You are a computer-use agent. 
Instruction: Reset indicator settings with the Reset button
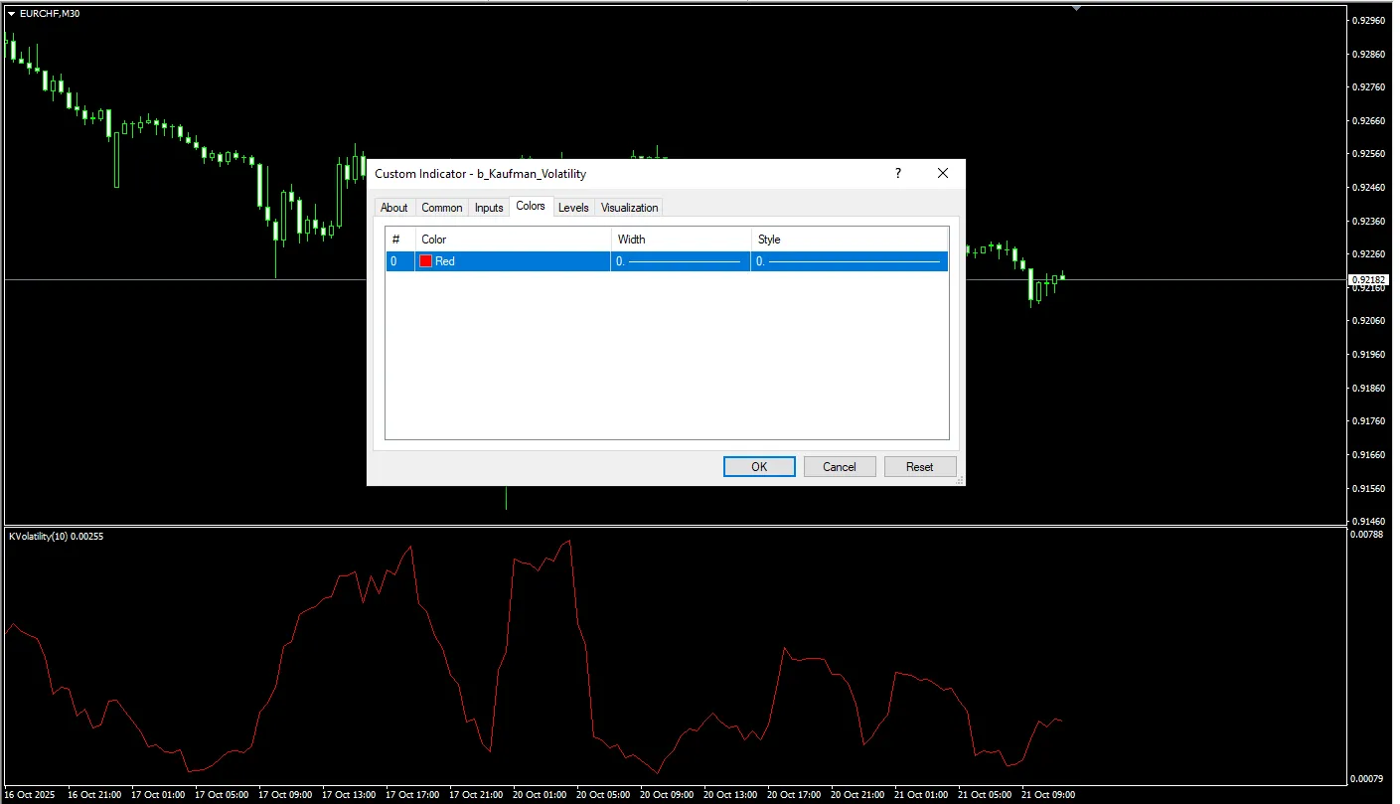click(919, 467)
